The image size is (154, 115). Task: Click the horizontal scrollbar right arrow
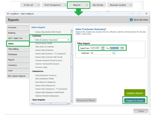69,104
